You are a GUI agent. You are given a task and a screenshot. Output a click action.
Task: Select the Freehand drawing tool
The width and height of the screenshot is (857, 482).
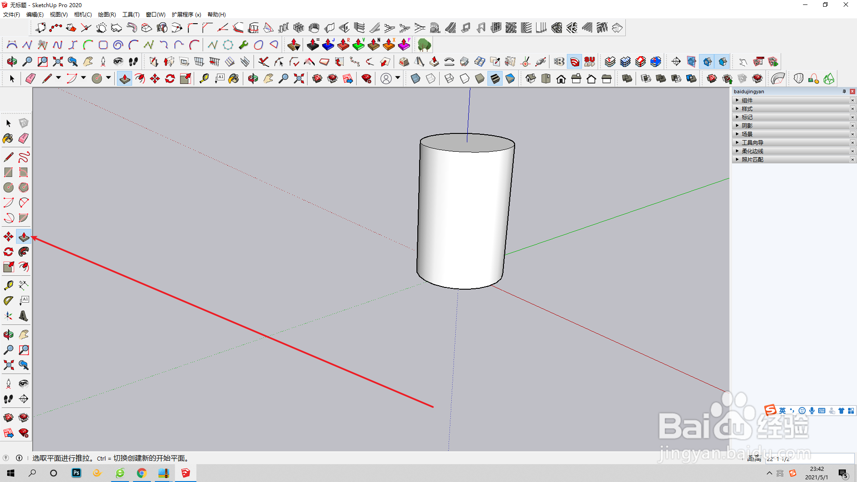24,157
